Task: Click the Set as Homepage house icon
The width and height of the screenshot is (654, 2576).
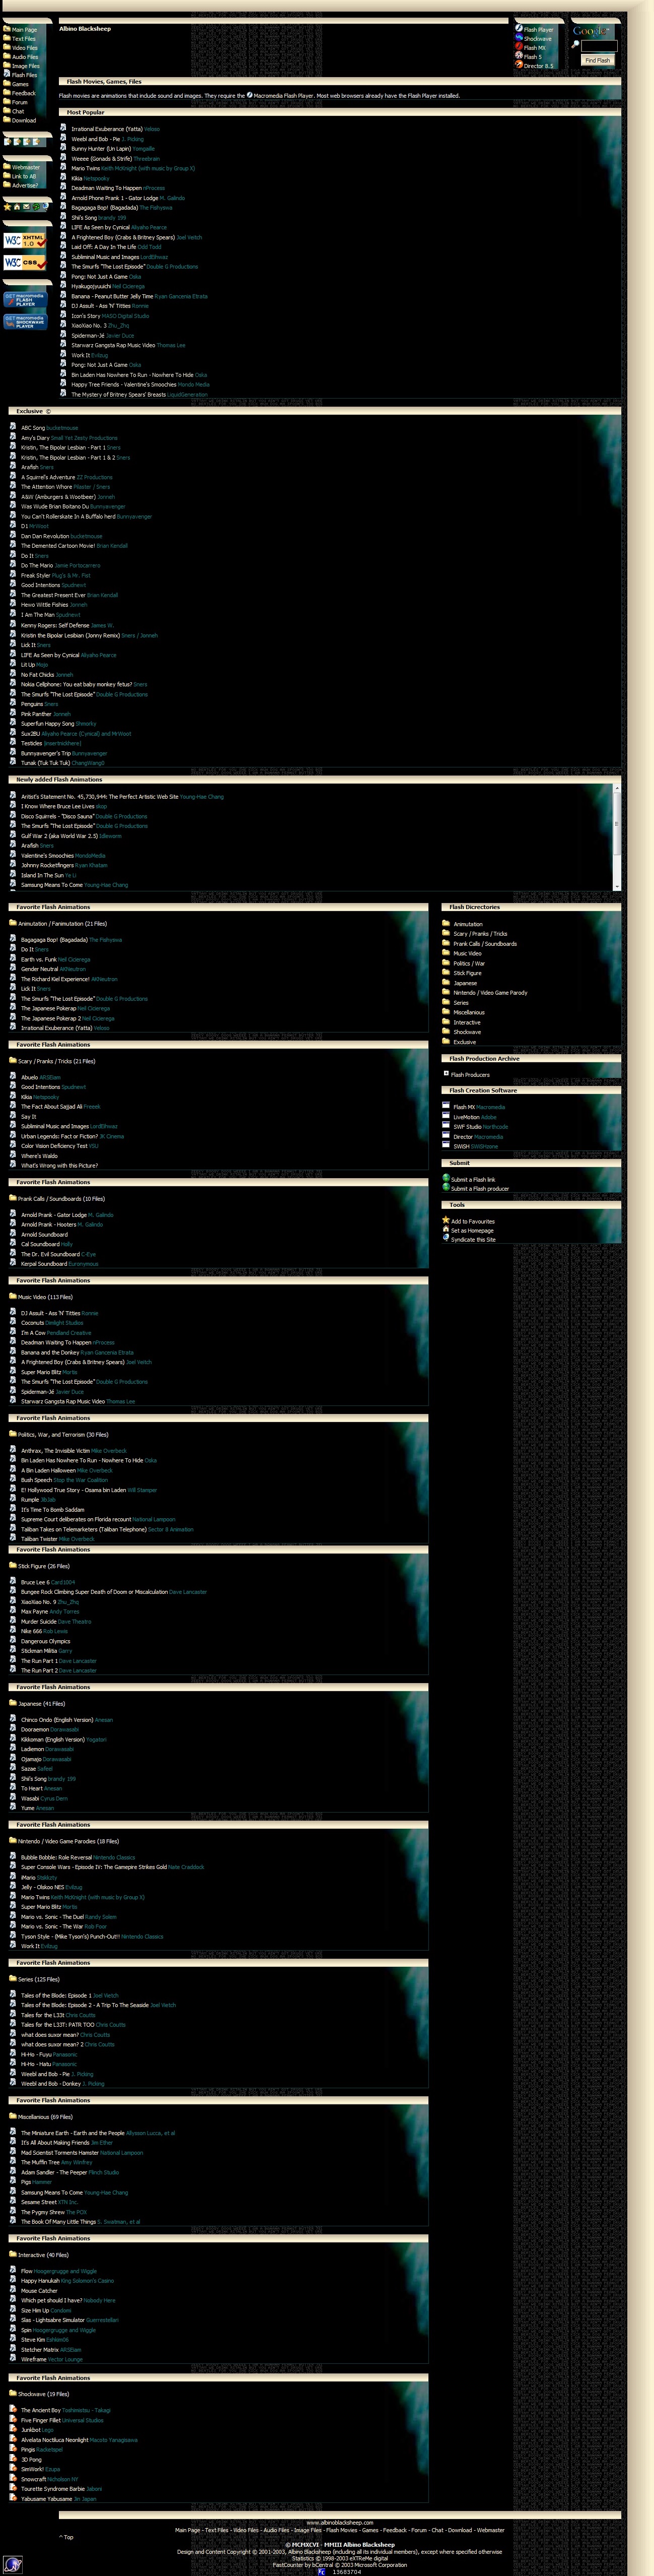Action: 446,1229
